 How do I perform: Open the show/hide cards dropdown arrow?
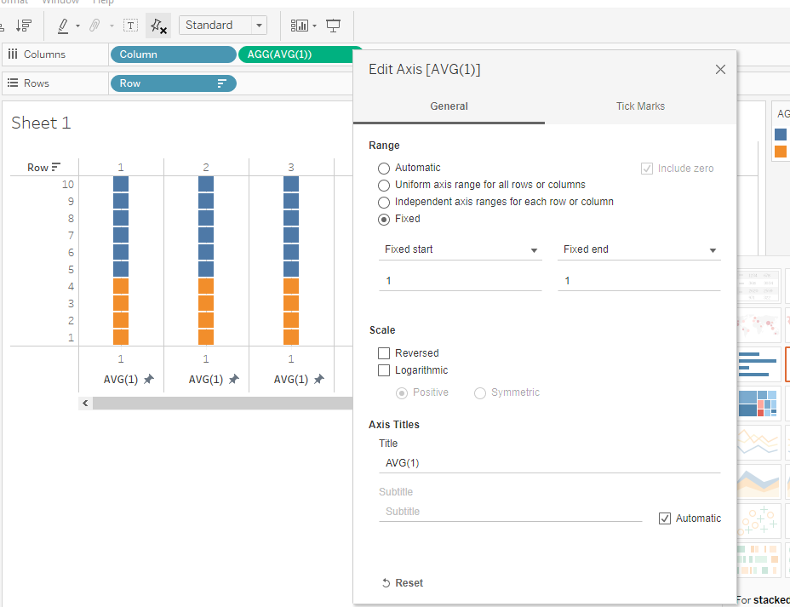[x=314, y=26]
